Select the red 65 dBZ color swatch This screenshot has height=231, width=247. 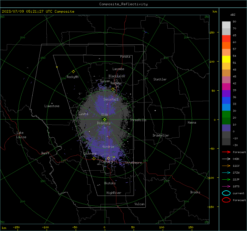(226, 38)
